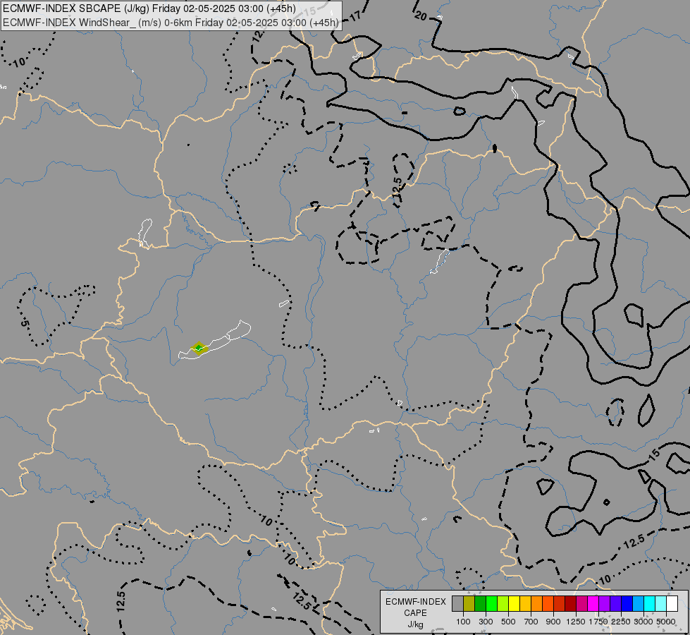Click the green CAPE patch on the lake
This screenshot has width=690, height=635.
coord(199,349)
